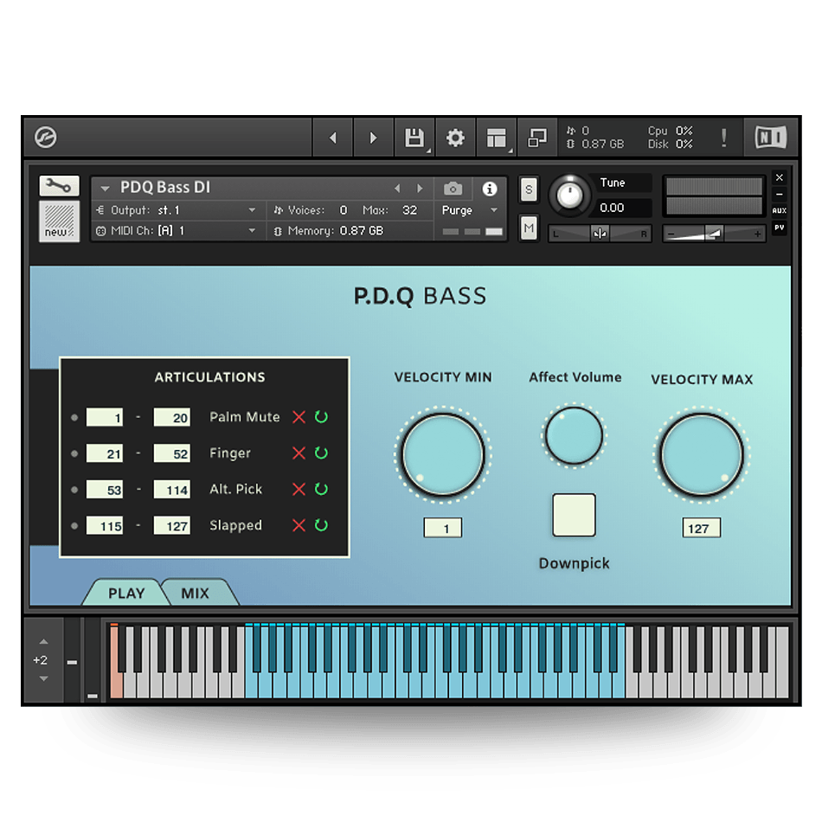The image size is (822, 822).
Task: Adjust the L/R pan slider
Action: (x=600, y=234)
